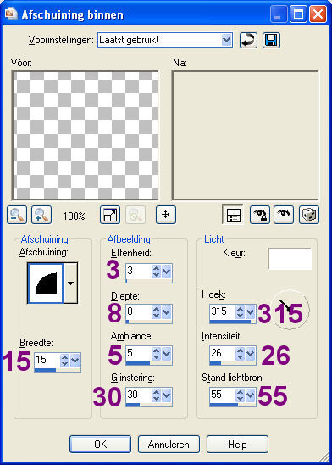Image resolution: width=332 pixels, height=465 pixels.
Task: Open Help for this dialog
Action: coord(237,445)
